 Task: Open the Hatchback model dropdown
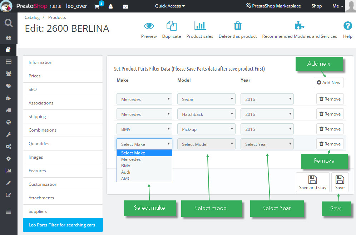click(206, 114)
